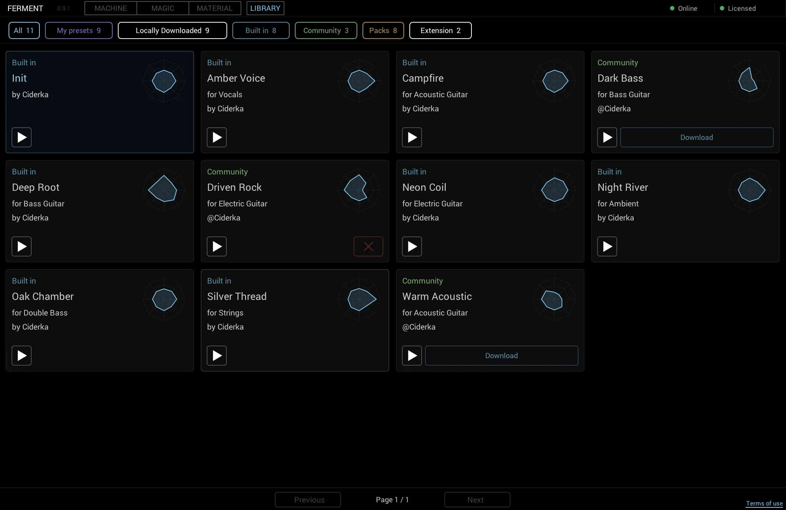Play the Init preset preview
Image resolution: width=786 pixels, height=510 pixels.
click(22, 137)
